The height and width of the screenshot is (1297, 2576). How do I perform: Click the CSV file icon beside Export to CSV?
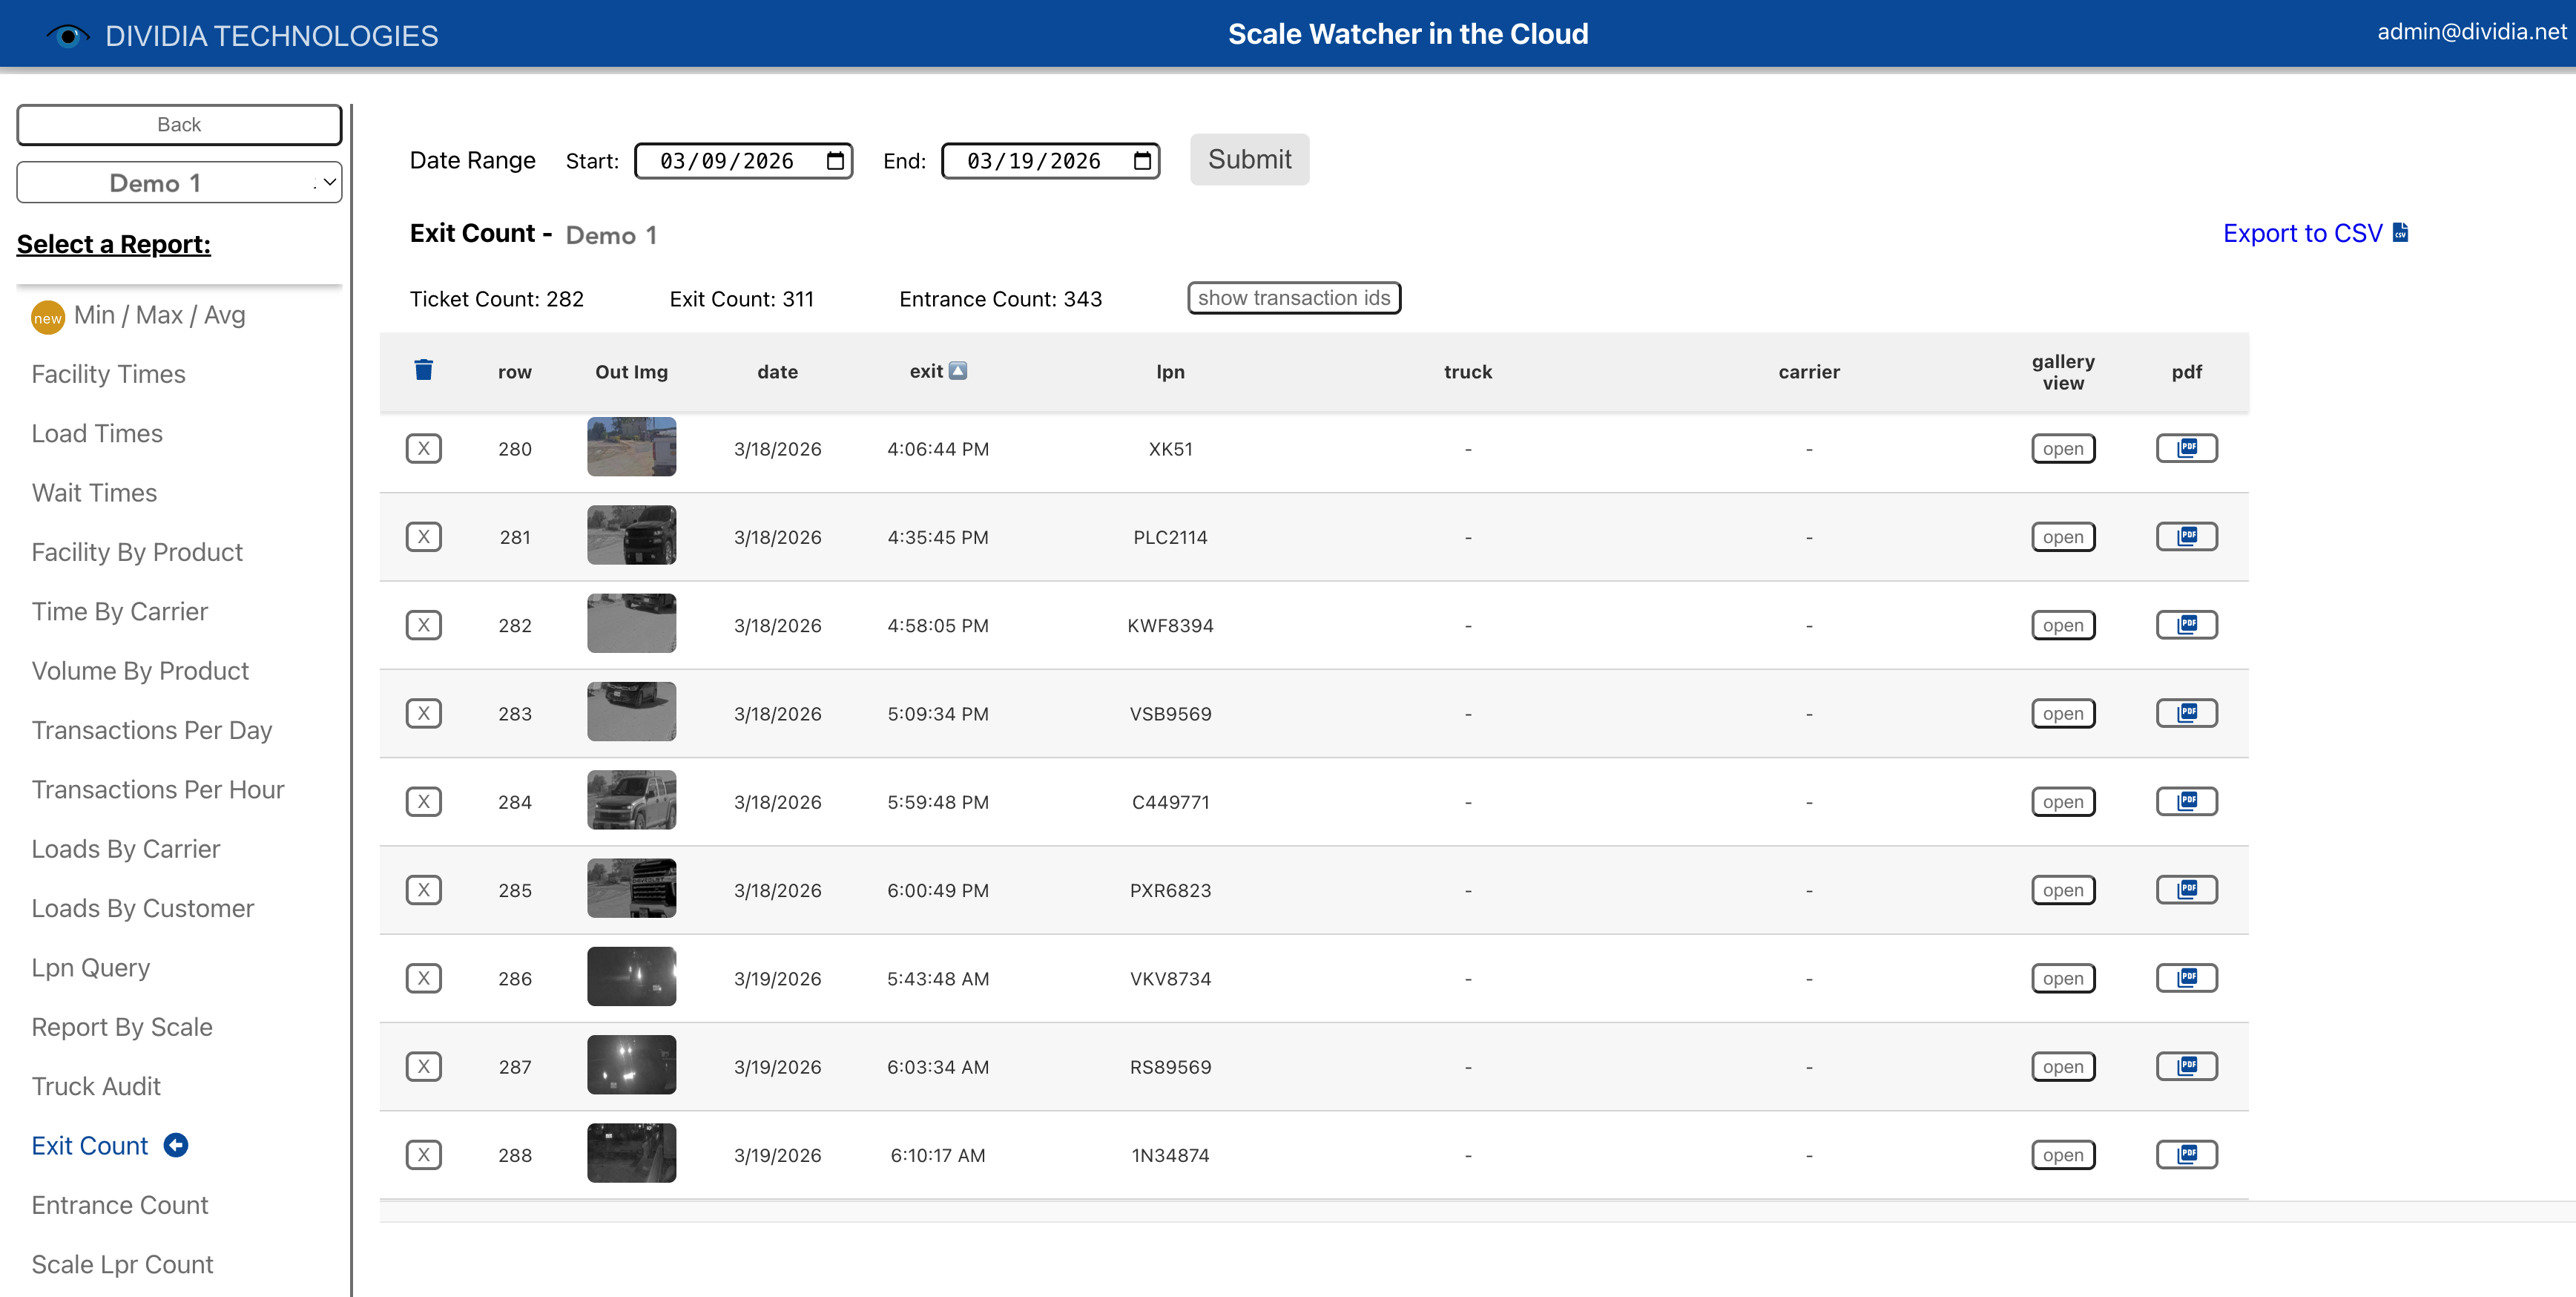(x=2400, y=233)
